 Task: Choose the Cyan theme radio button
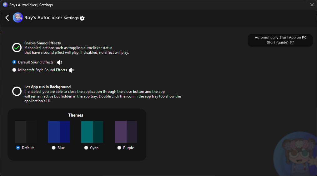coord(86,148)
